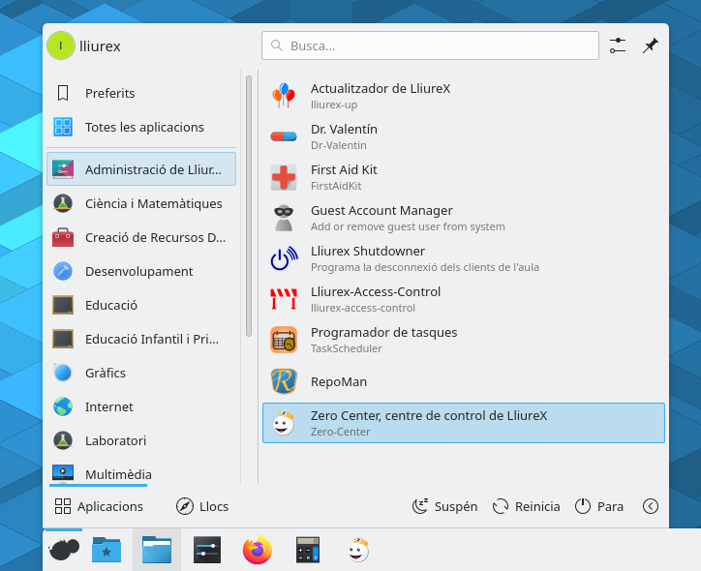This screenshot has width=701, height=571.
Task: Open Firefox from the taskbar
Action: (258, 550)
